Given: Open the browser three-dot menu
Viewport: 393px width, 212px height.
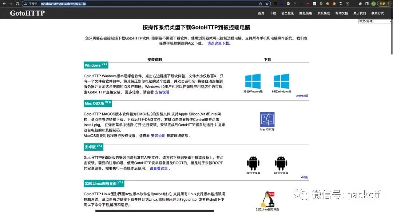Looking at the screenshot, I should coord(389,4).
